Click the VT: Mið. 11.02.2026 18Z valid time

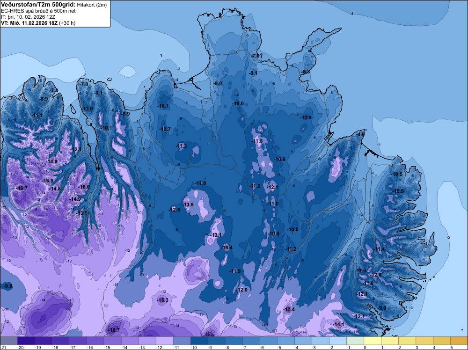click(29, 23)
